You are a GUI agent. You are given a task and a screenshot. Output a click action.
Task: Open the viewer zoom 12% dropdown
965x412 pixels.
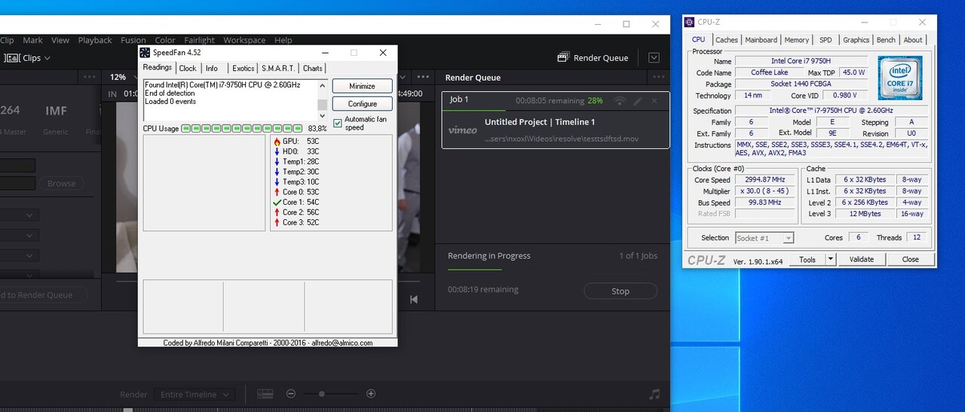(123, 77)
